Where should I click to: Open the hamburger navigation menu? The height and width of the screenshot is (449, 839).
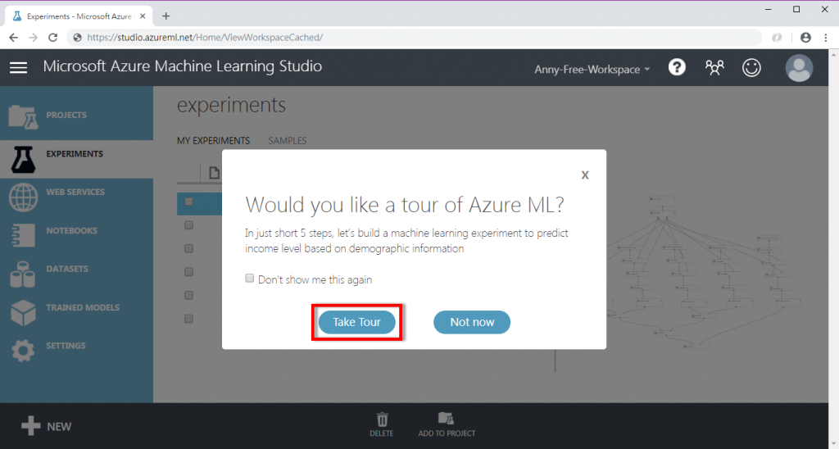[x=18, y=67]
